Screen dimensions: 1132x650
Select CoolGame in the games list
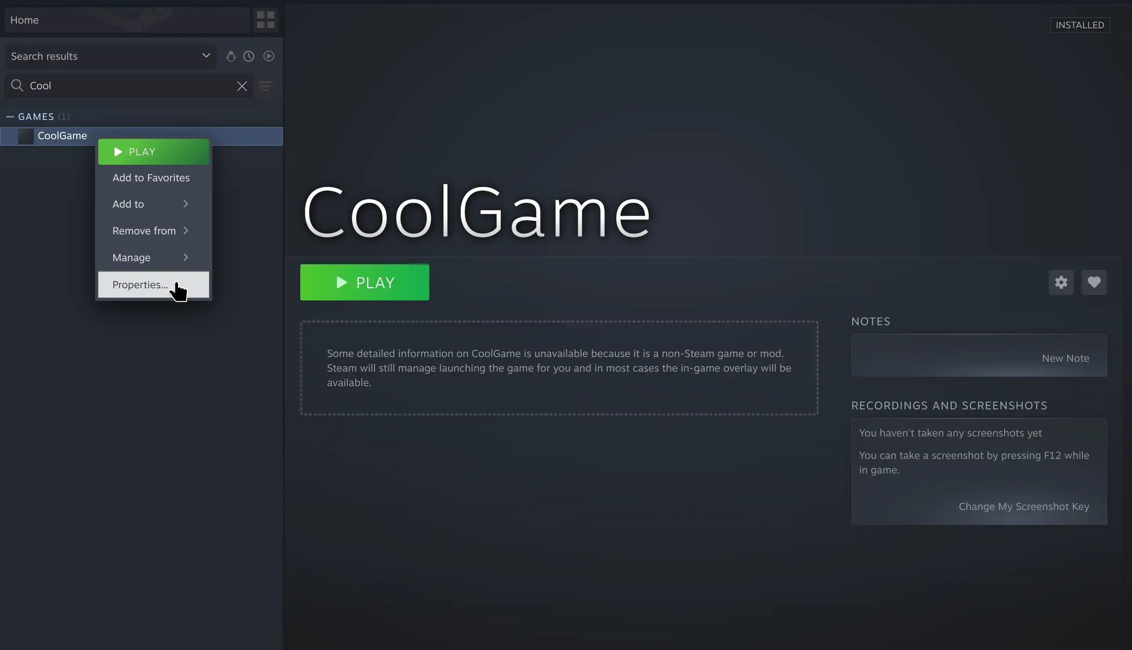click(x=62, y=136)
